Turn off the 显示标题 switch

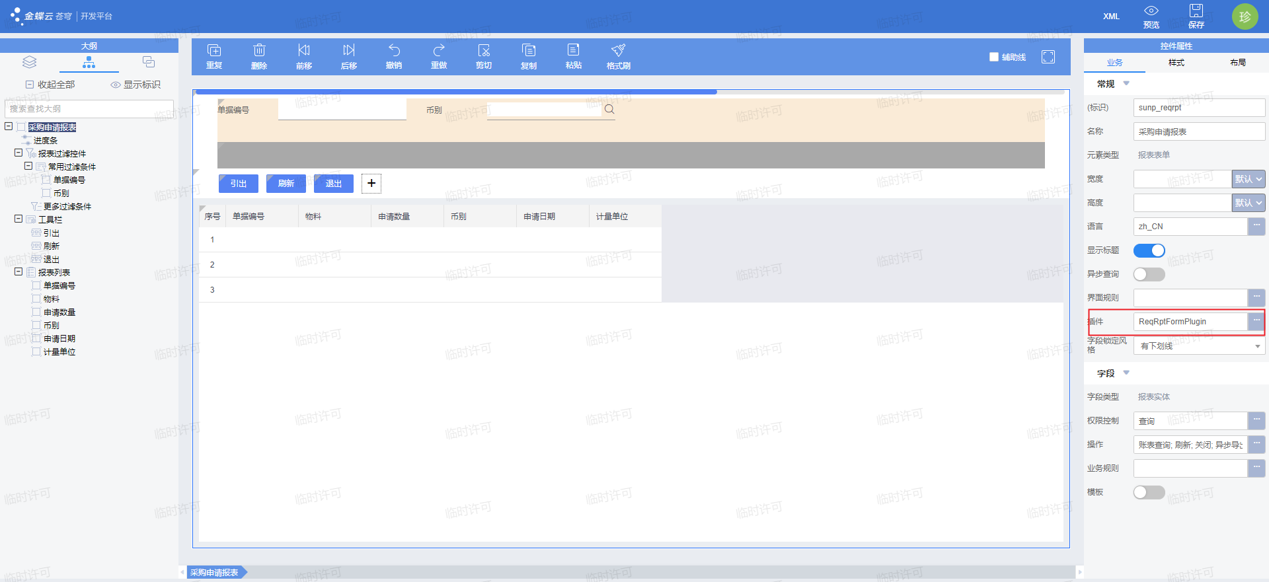(x=1149, y=250)
